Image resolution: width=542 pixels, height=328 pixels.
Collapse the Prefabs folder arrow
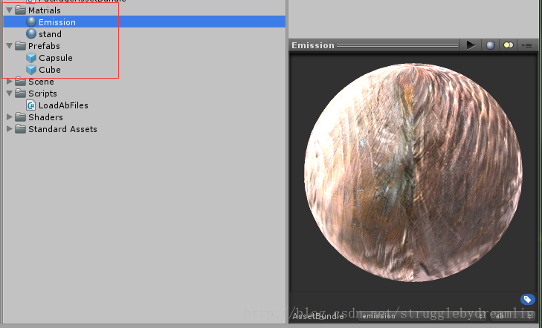pyautogui.click(x=10, y=46)
